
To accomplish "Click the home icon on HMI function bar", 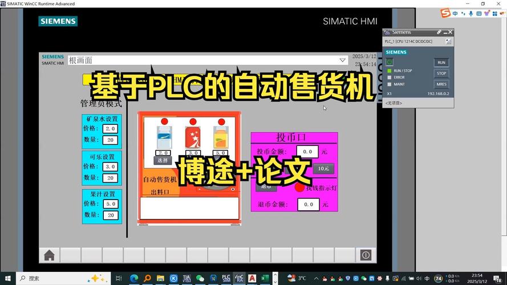I will point(49,255).
